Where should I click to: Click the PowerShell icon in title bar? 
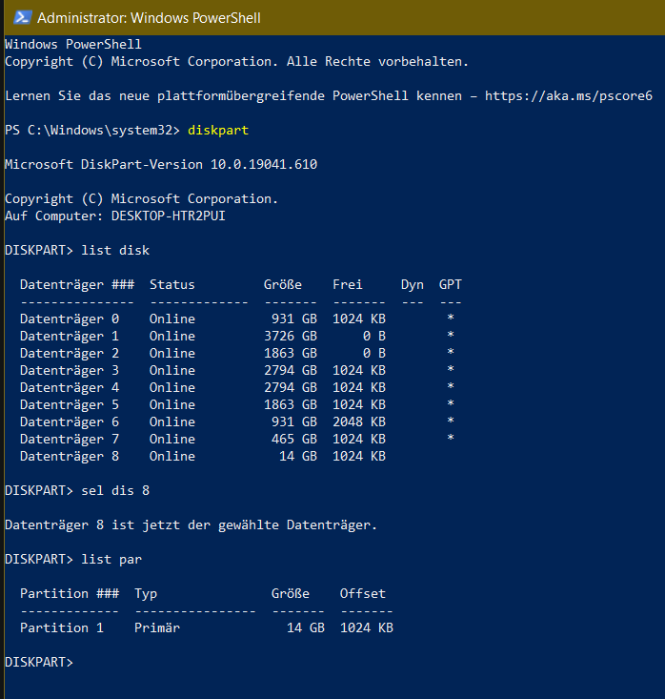pyautogui.click(x=22, y=17)
